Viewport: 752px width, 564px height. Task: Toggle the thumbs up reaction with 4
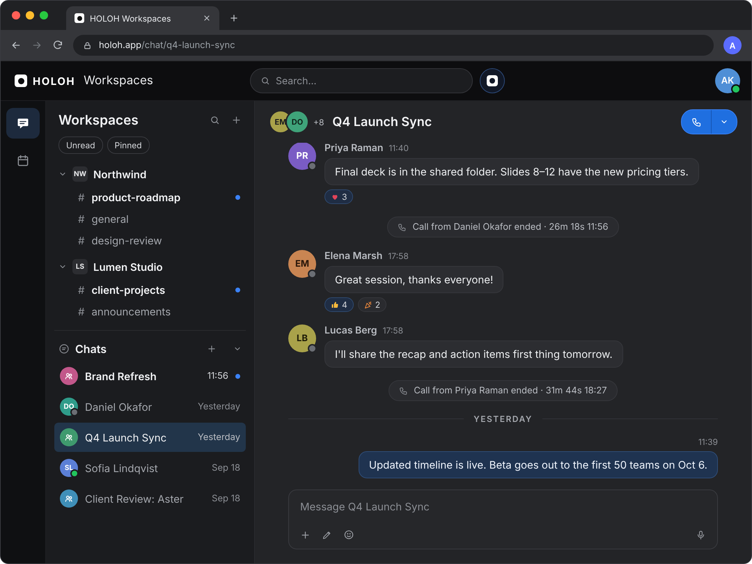tap(339, 305)
